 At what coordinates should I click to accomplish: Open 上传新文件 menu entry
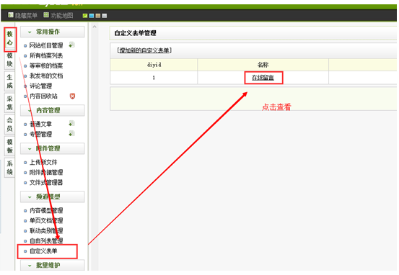pos(43,162)
